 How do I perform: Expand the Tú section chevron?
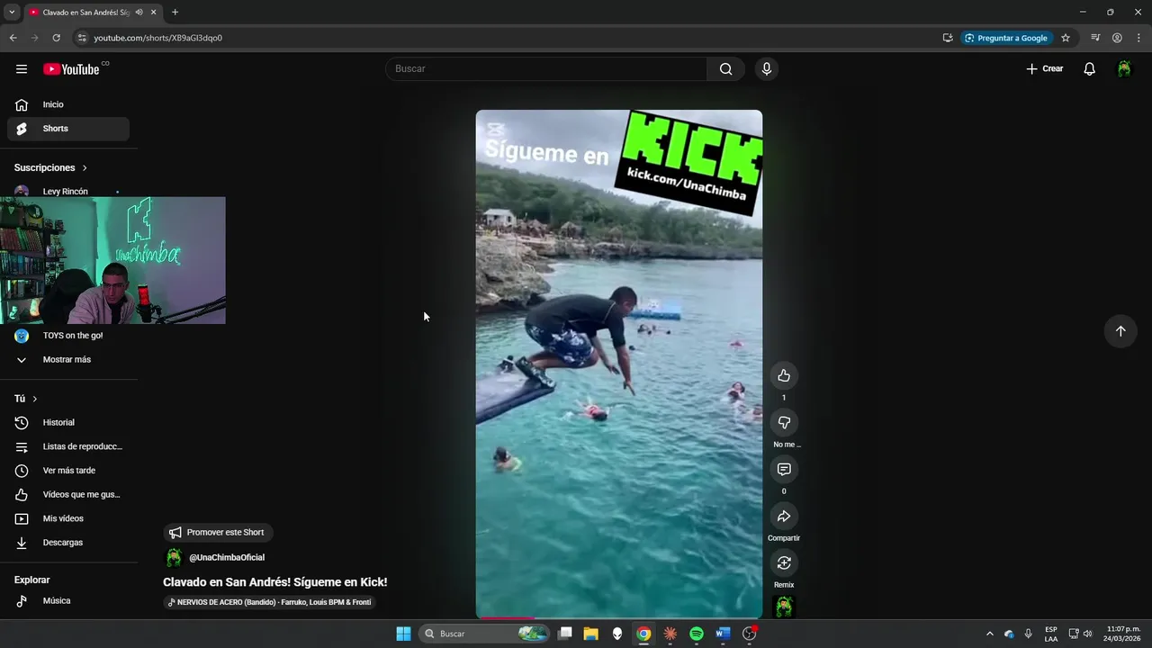coord(35,399)
